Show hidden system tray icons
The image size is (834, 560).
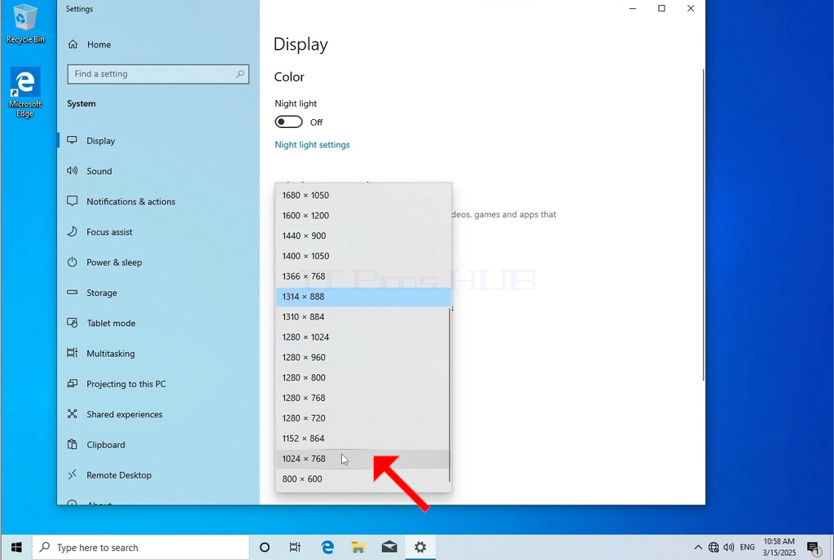click(x=698, y=547)
